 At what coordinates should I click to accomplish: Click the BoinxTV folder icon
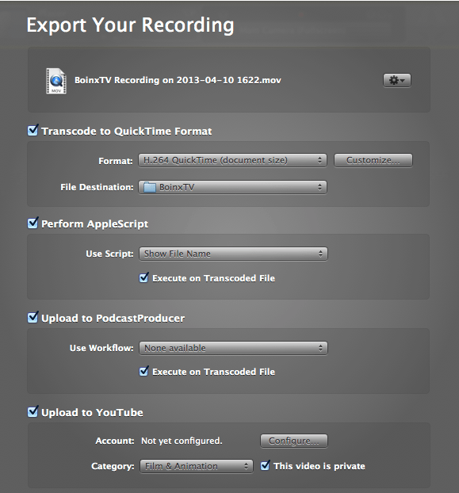click(150, 187)
